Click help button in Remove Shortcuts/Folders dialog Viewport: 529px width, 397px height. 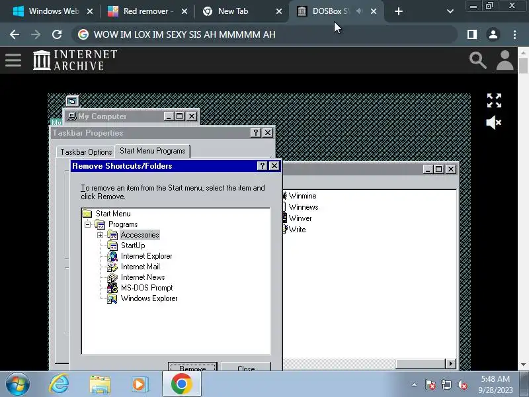(262, 166)
